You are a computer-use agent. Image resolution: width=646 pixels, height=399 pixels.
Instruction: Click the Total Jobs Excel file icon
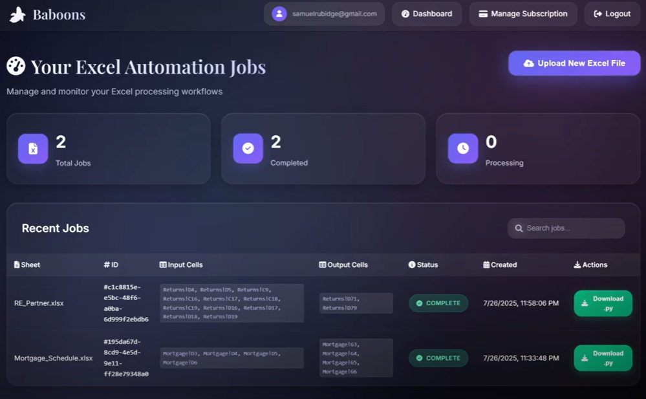point(33,148)
